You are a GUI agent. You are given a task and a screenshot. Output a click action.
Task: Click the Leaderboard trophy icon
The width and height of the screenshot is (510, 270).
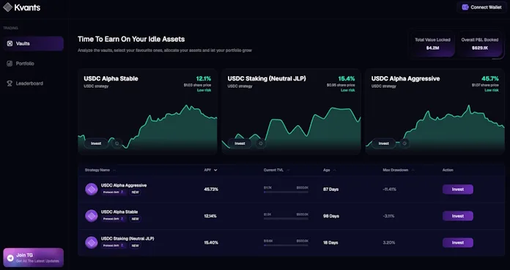point(10,83)
